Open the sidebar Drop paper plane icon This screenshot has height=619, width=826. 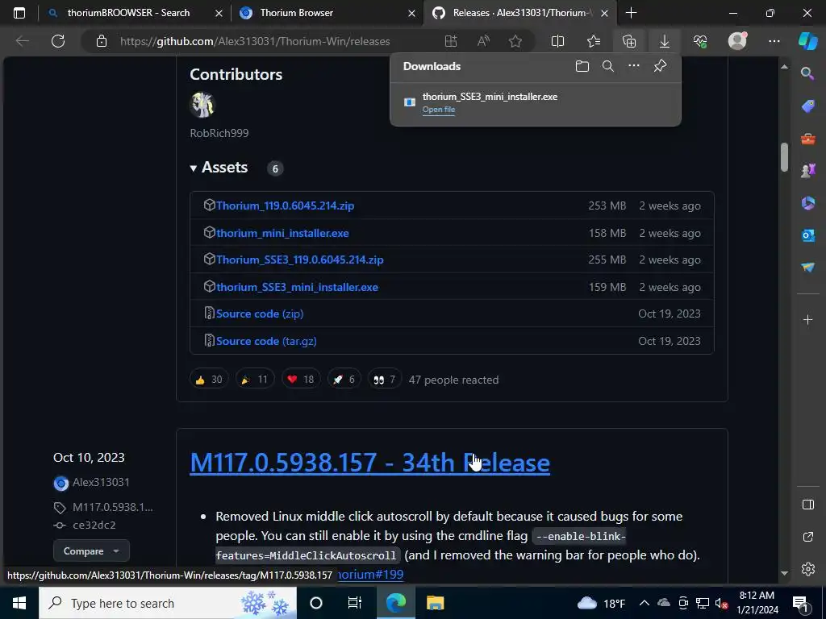click(807, 268)
